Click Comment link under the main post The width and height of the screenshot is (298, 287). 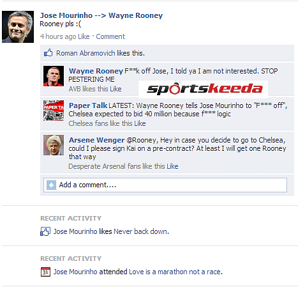(110, 36)
